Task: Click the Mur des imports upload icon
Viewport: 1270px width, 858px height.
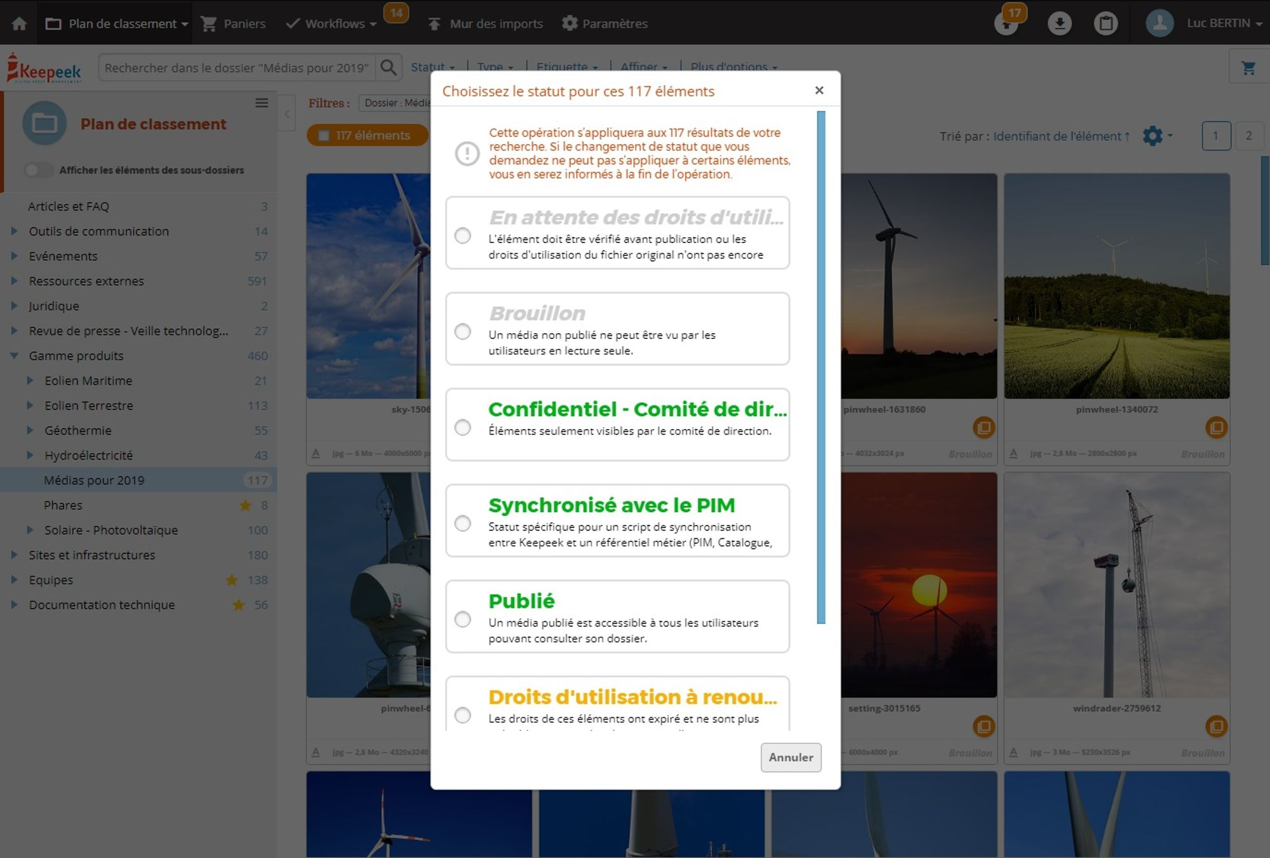Action: (x=434, y=23)
